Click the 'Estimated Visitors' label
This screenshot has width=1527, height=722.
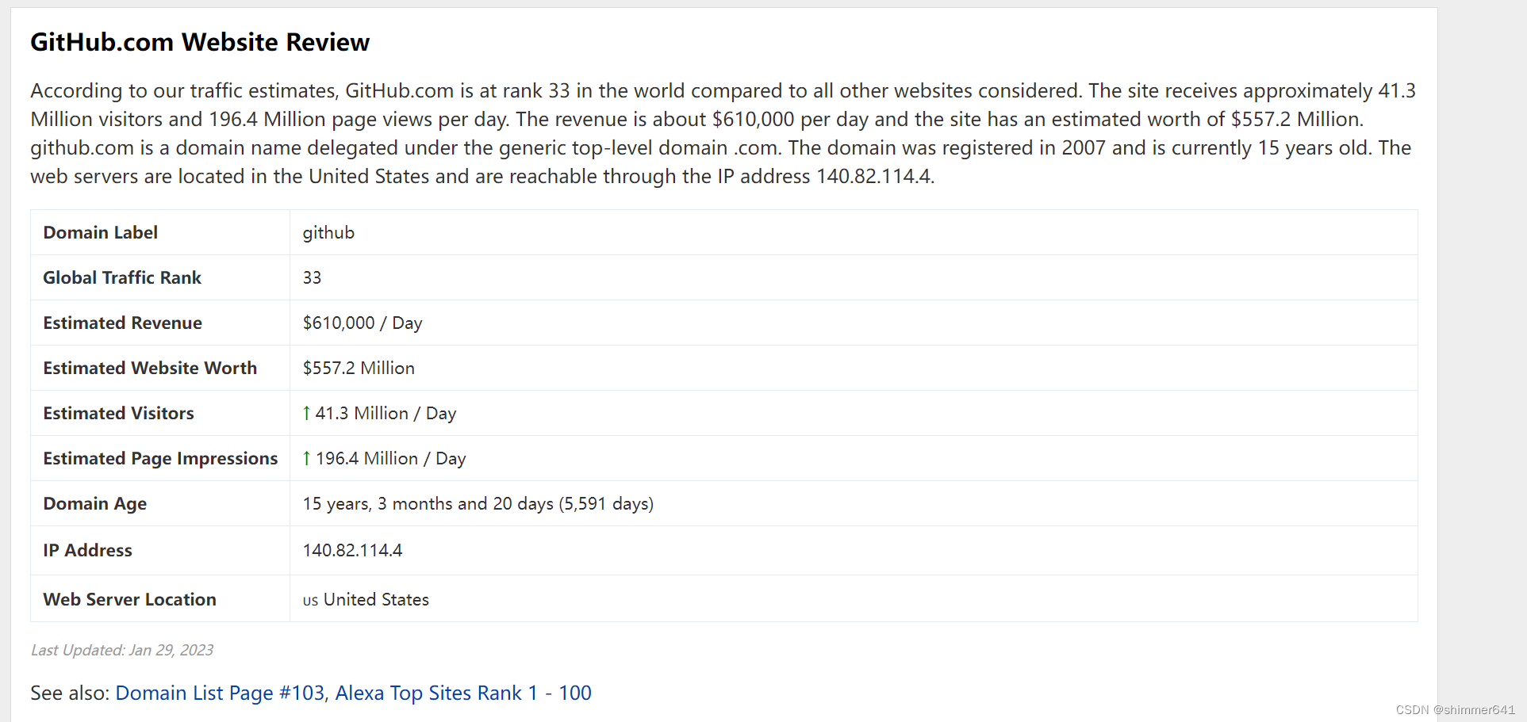118,414
